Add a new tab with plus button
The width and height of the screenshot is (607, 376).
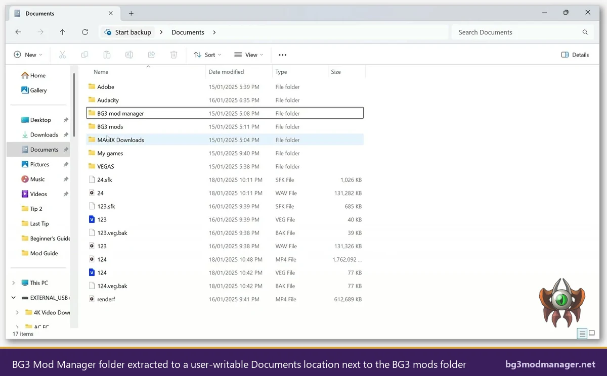131,13
